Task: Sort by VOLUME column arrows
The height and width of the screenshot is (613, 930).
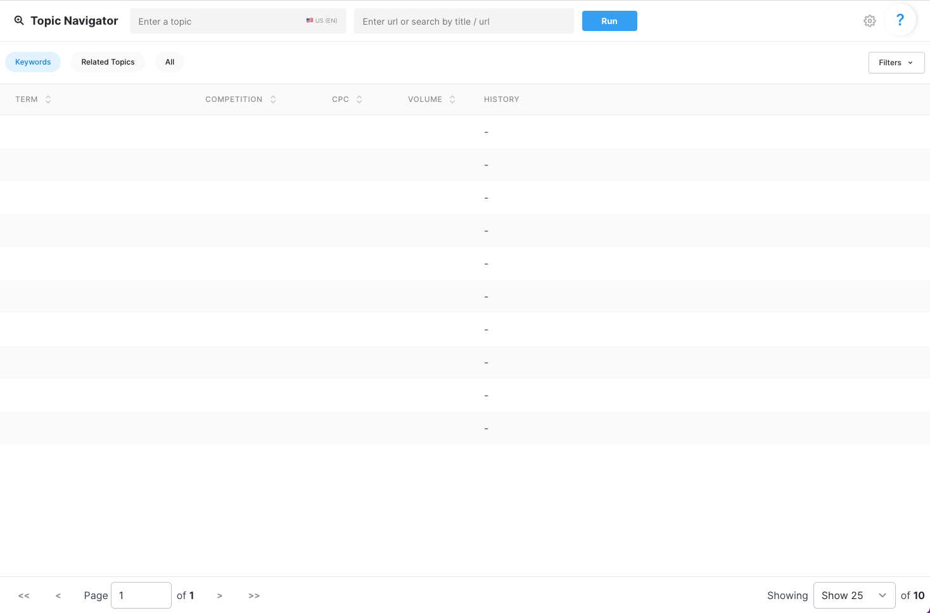Action: pos(452,99)
